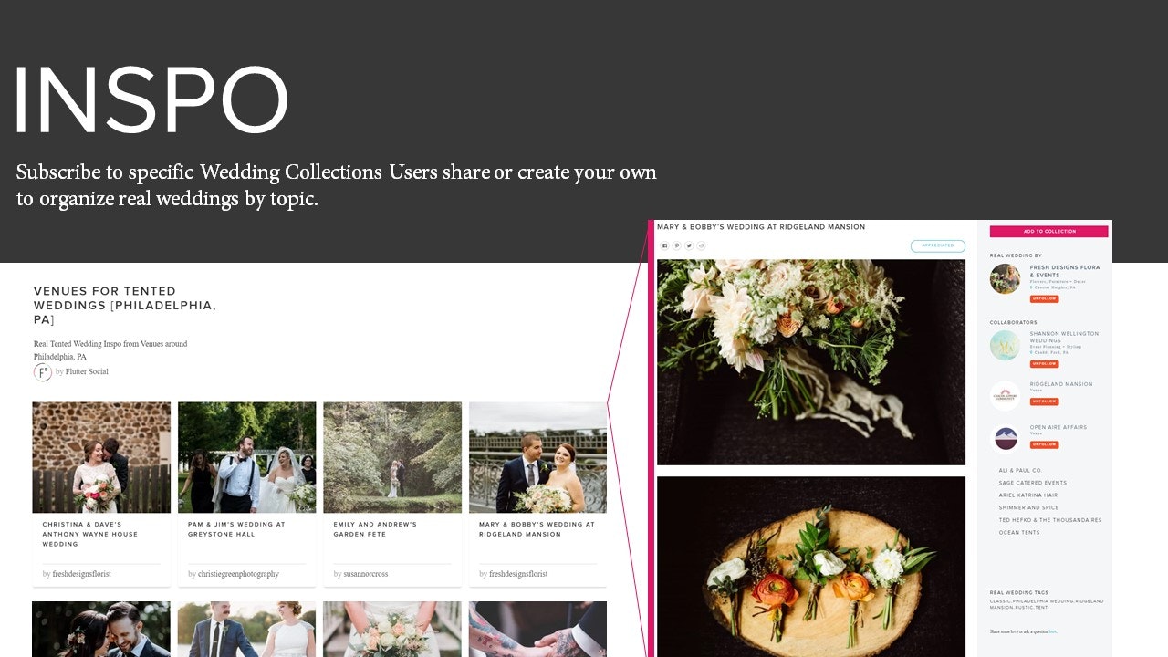Toggle the Appreciated button off

pyautogui.click(x=939, y=245)
